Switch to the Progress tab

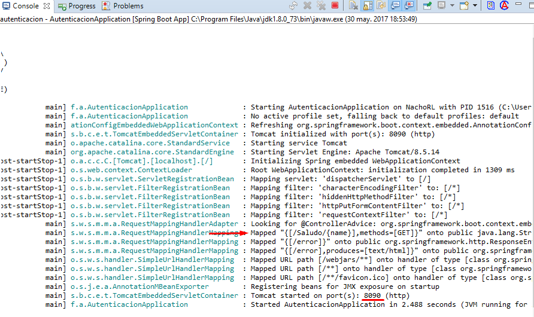pos(77,6)
